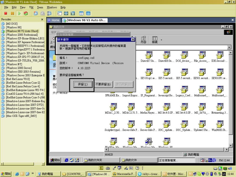The width and height of the screenshot is (236, 177).
Task: Toggle the sidebar view toolbar icon
Action: pos(60,13)
